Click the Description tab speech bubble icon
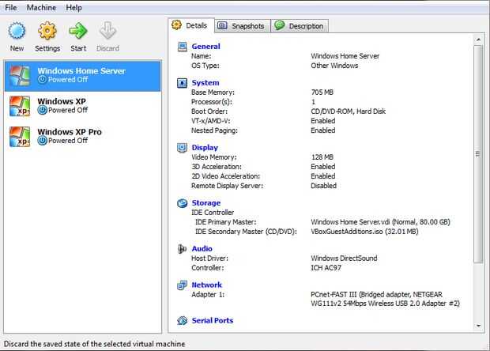490x351 pixels. pyautogui.click(x=279, y=25)
